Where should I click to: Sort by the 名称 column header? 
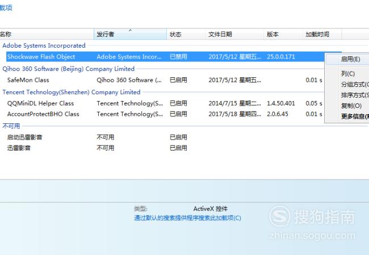(47, 35)
